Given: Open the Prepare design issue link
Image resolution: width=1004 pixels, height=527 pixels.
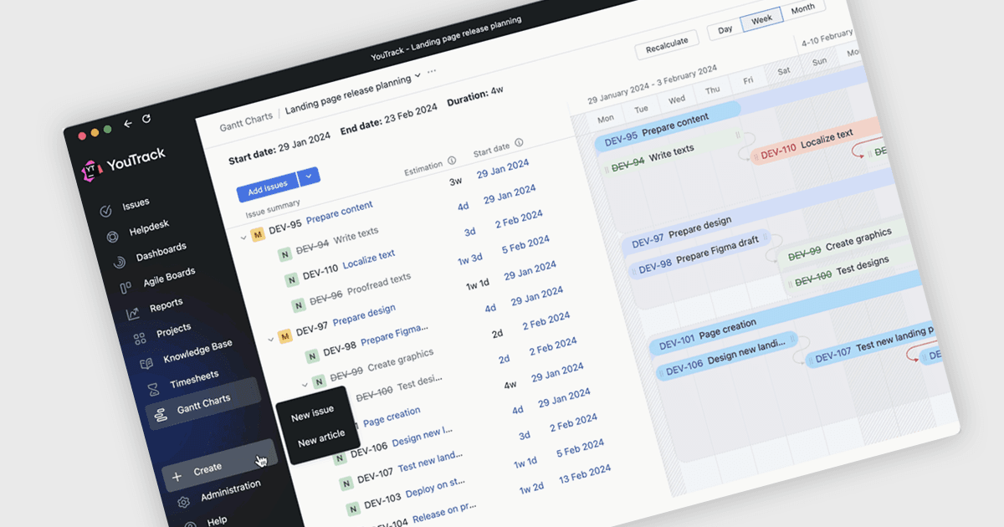Looking at the screenshot, I should pyautogui.click(x=364, y=315).
